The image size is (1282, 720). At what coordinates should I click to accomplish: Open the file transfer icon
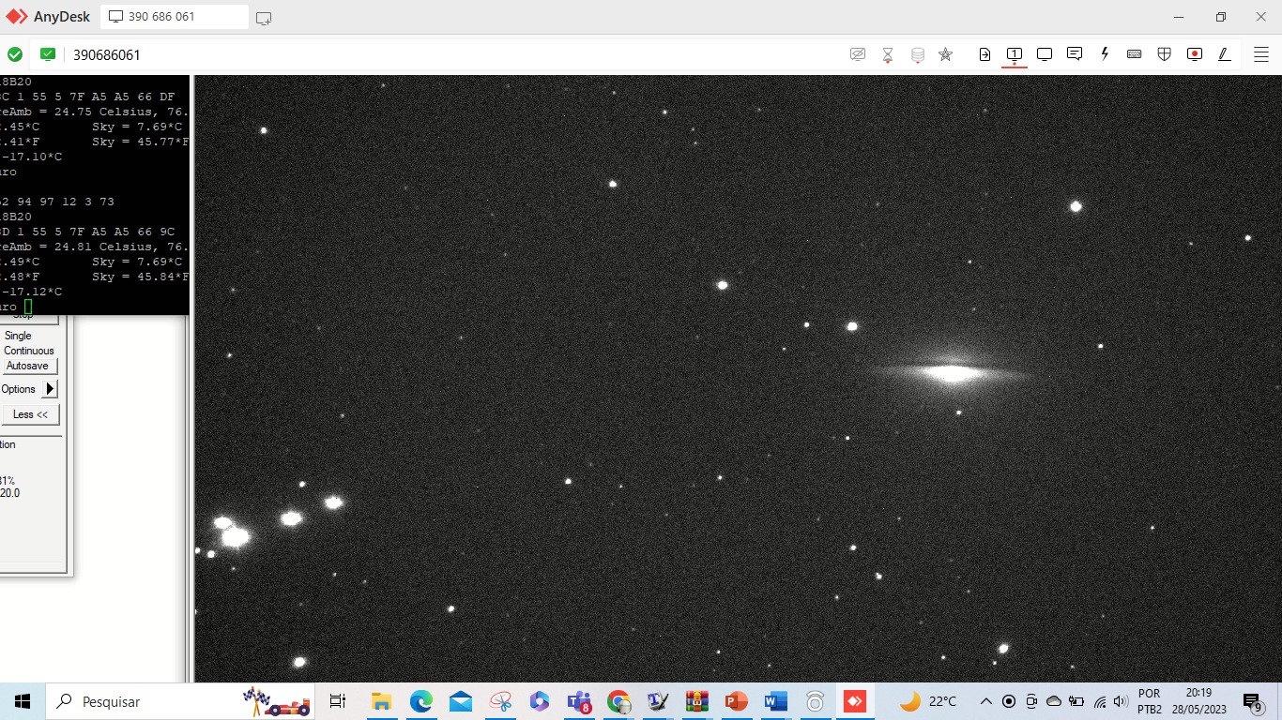pyautogui.click(x=984, y=54)
